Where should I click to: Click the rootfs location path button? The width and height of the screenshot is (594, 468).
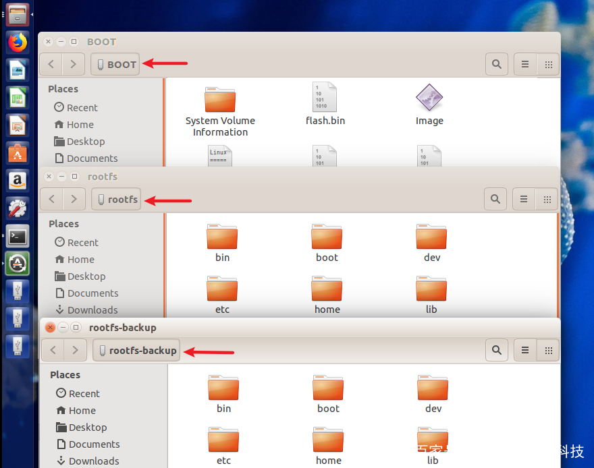point(116,199)
